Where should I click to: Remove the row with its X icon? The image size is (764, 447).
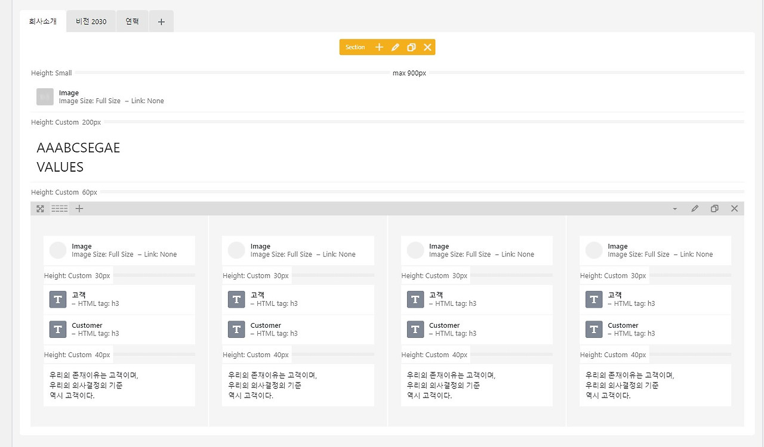click(x=735, y=209)
